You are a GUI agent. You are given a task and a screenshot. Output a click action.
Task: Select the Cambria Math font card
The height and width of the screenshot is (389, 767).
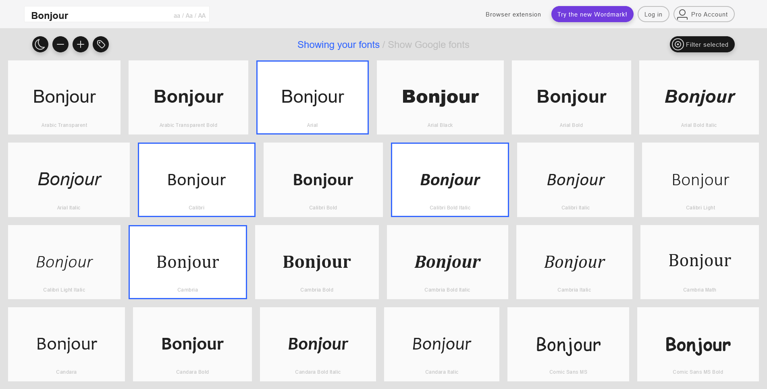click(x=700, y=262)
